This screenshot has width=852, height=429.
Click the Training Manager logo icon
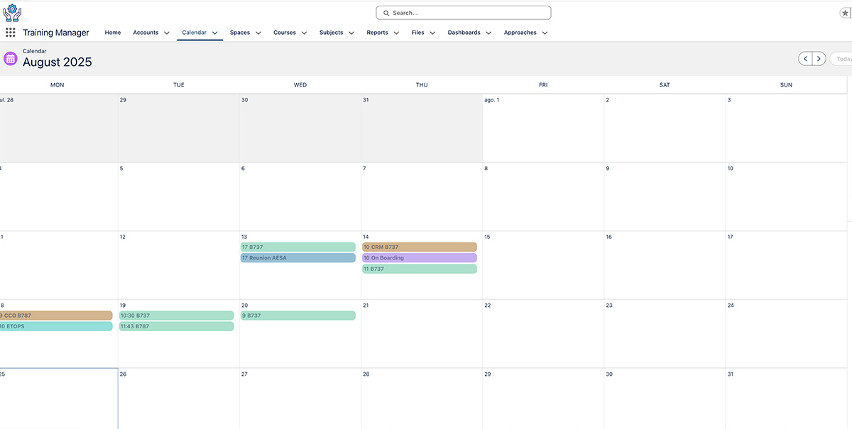[12, 12]
